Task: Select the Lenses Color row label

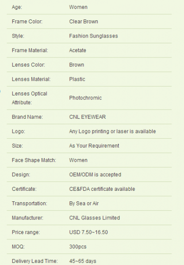Action: tap(28, 65)
